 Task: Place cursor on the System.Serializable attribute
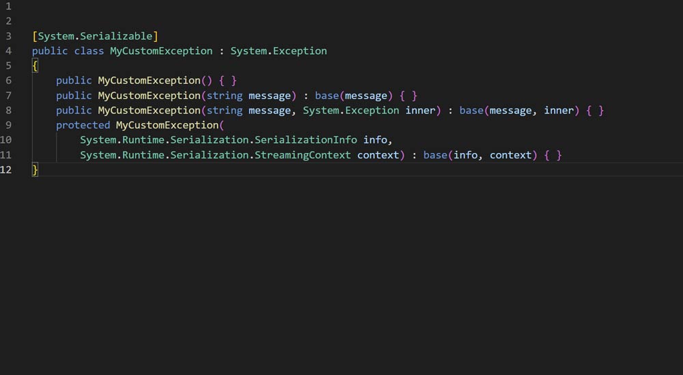click(95, 36)
